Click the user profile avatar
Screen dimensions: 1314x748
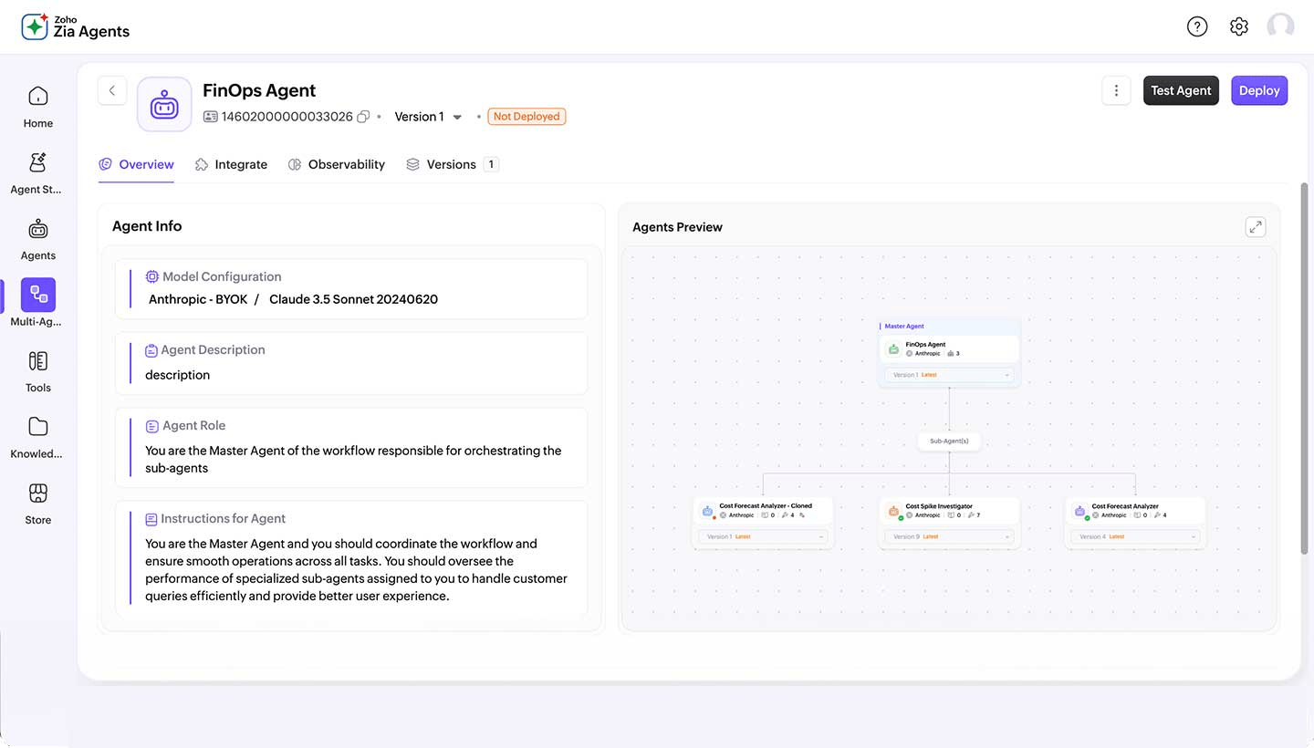coord(1280,26)
